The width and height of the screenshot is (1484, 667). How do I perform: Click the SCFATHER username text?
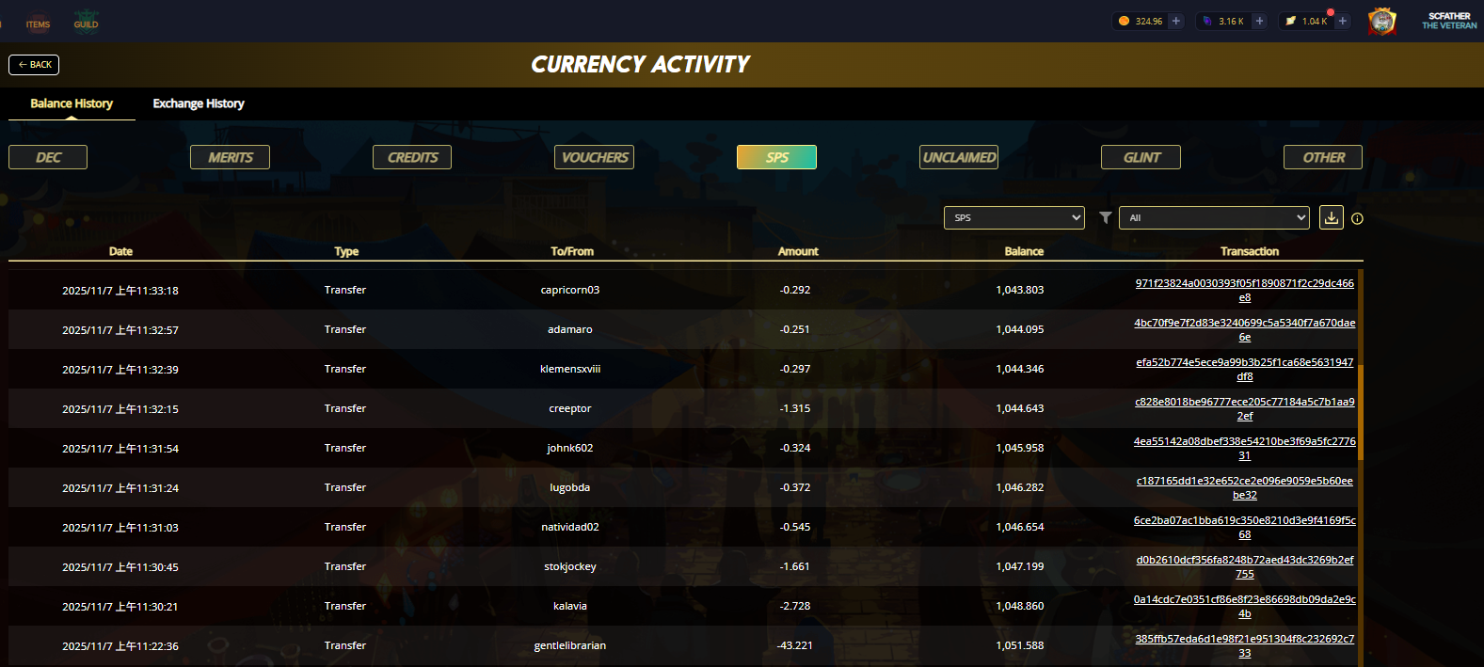(1449, 16)
